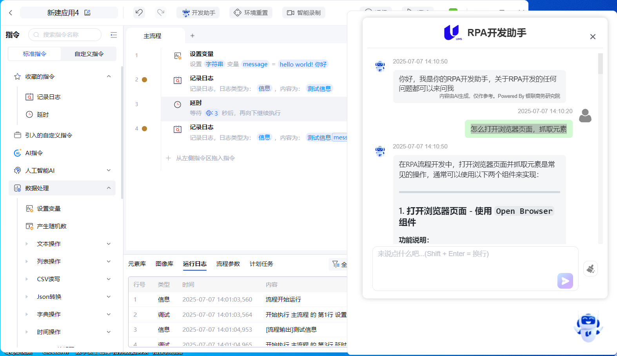This screenshot has height=356, width=617.
Task: Click the edit app name pencil icon
Action: click(87, 13)
